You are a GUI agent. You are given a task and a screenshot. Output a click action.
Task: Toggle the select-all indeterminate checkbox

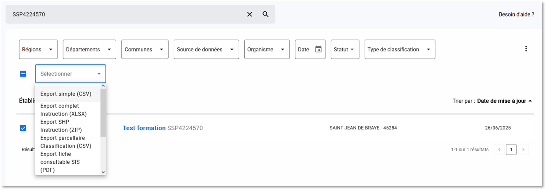click(23, 74)
